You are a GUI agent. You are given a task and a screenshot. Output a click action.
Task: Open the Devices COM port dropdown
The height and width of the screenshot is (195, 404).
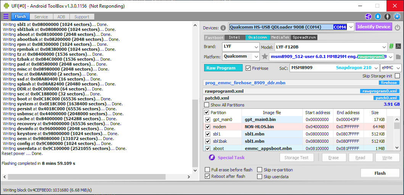click(351, 27)
